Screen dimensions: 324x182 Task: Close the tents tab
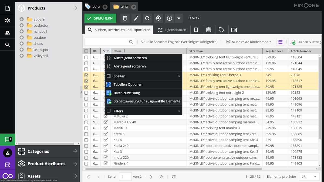click(x=134, y=7)
